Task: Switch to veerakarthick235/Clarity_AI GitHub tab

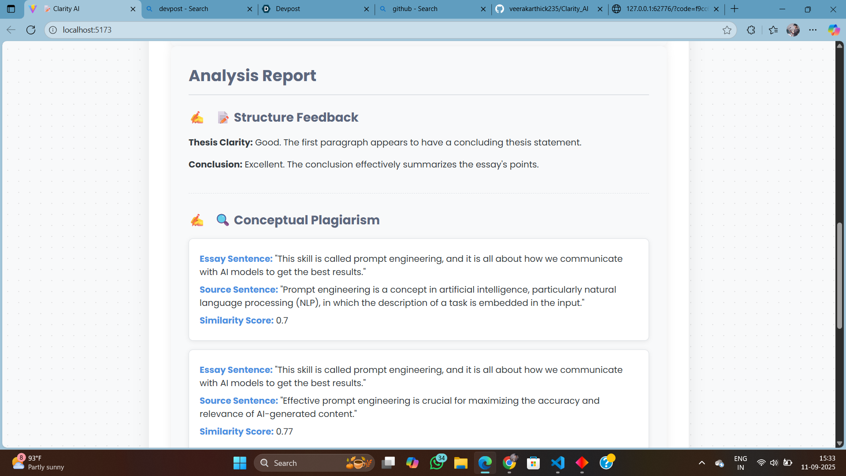Action: tap(549, 9)
